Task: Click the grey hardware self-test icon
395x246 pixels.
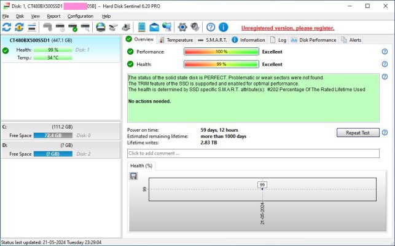Action: point(48,27)
